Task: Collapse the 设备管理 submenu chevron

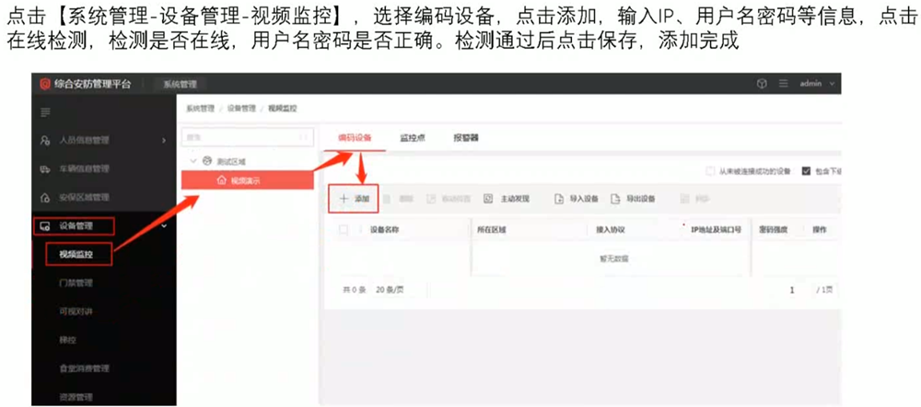Action: (164, 226)
